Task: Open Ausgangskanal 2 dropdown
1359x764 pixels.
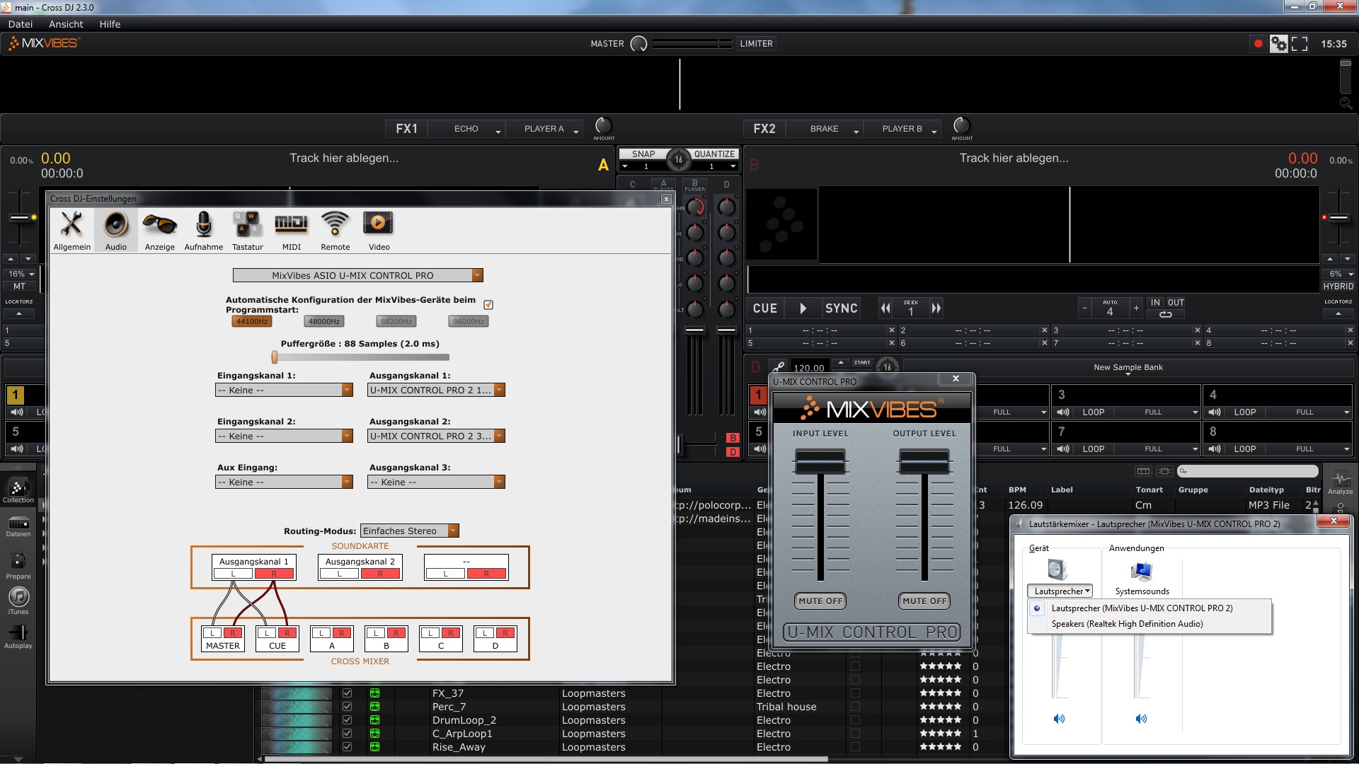Action: pyautogui.click(x=436, y=436)
